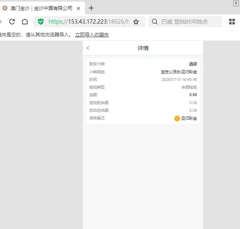Click the 系统备注 label
240x229 pixels.
(x=97, y=118)
